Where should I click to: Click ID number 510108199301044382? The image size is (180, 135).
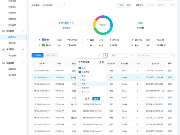[92, 104]
